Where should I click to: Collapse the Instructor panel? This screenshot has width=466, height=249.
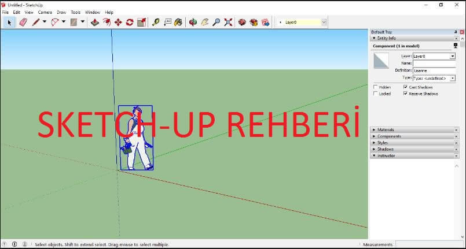tap(374, 155)
